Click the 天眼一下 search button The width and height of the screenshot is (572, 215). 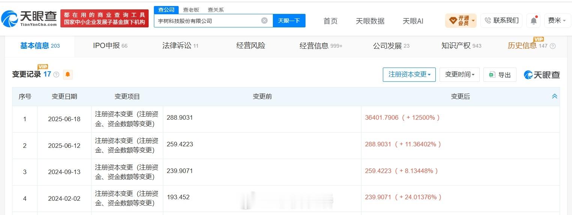click(x=289, y=21)
